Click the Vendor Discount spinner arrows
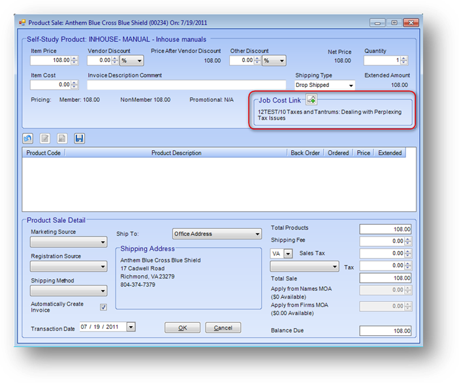Viewport: 459px width, 383px height. coord(115,60)
